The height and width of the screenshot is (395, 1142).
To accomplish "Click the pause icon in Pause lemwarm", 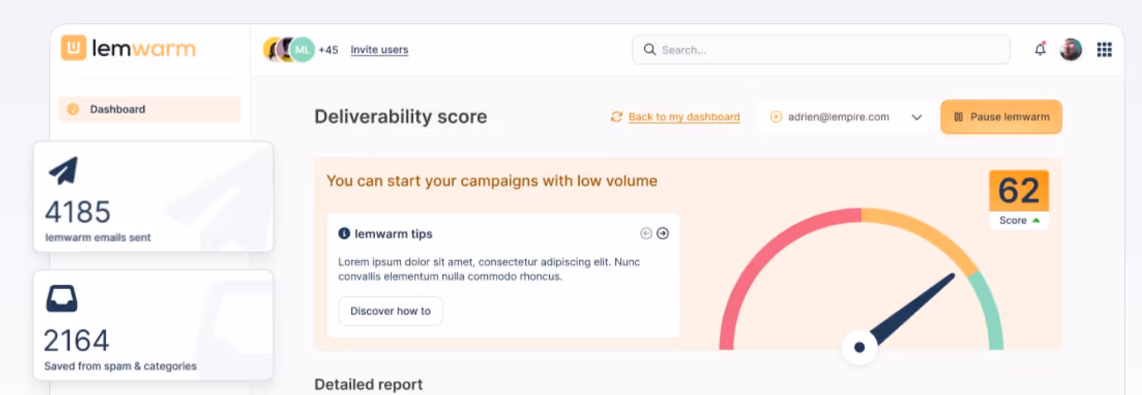I will pyautogui.click(x=958, y=117).
